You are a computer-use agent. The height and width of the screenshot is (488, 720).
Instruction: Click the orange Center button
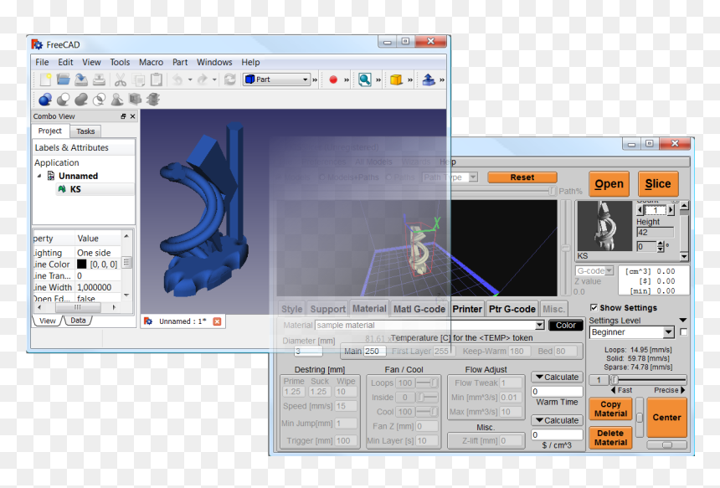[x=666, y=418]
